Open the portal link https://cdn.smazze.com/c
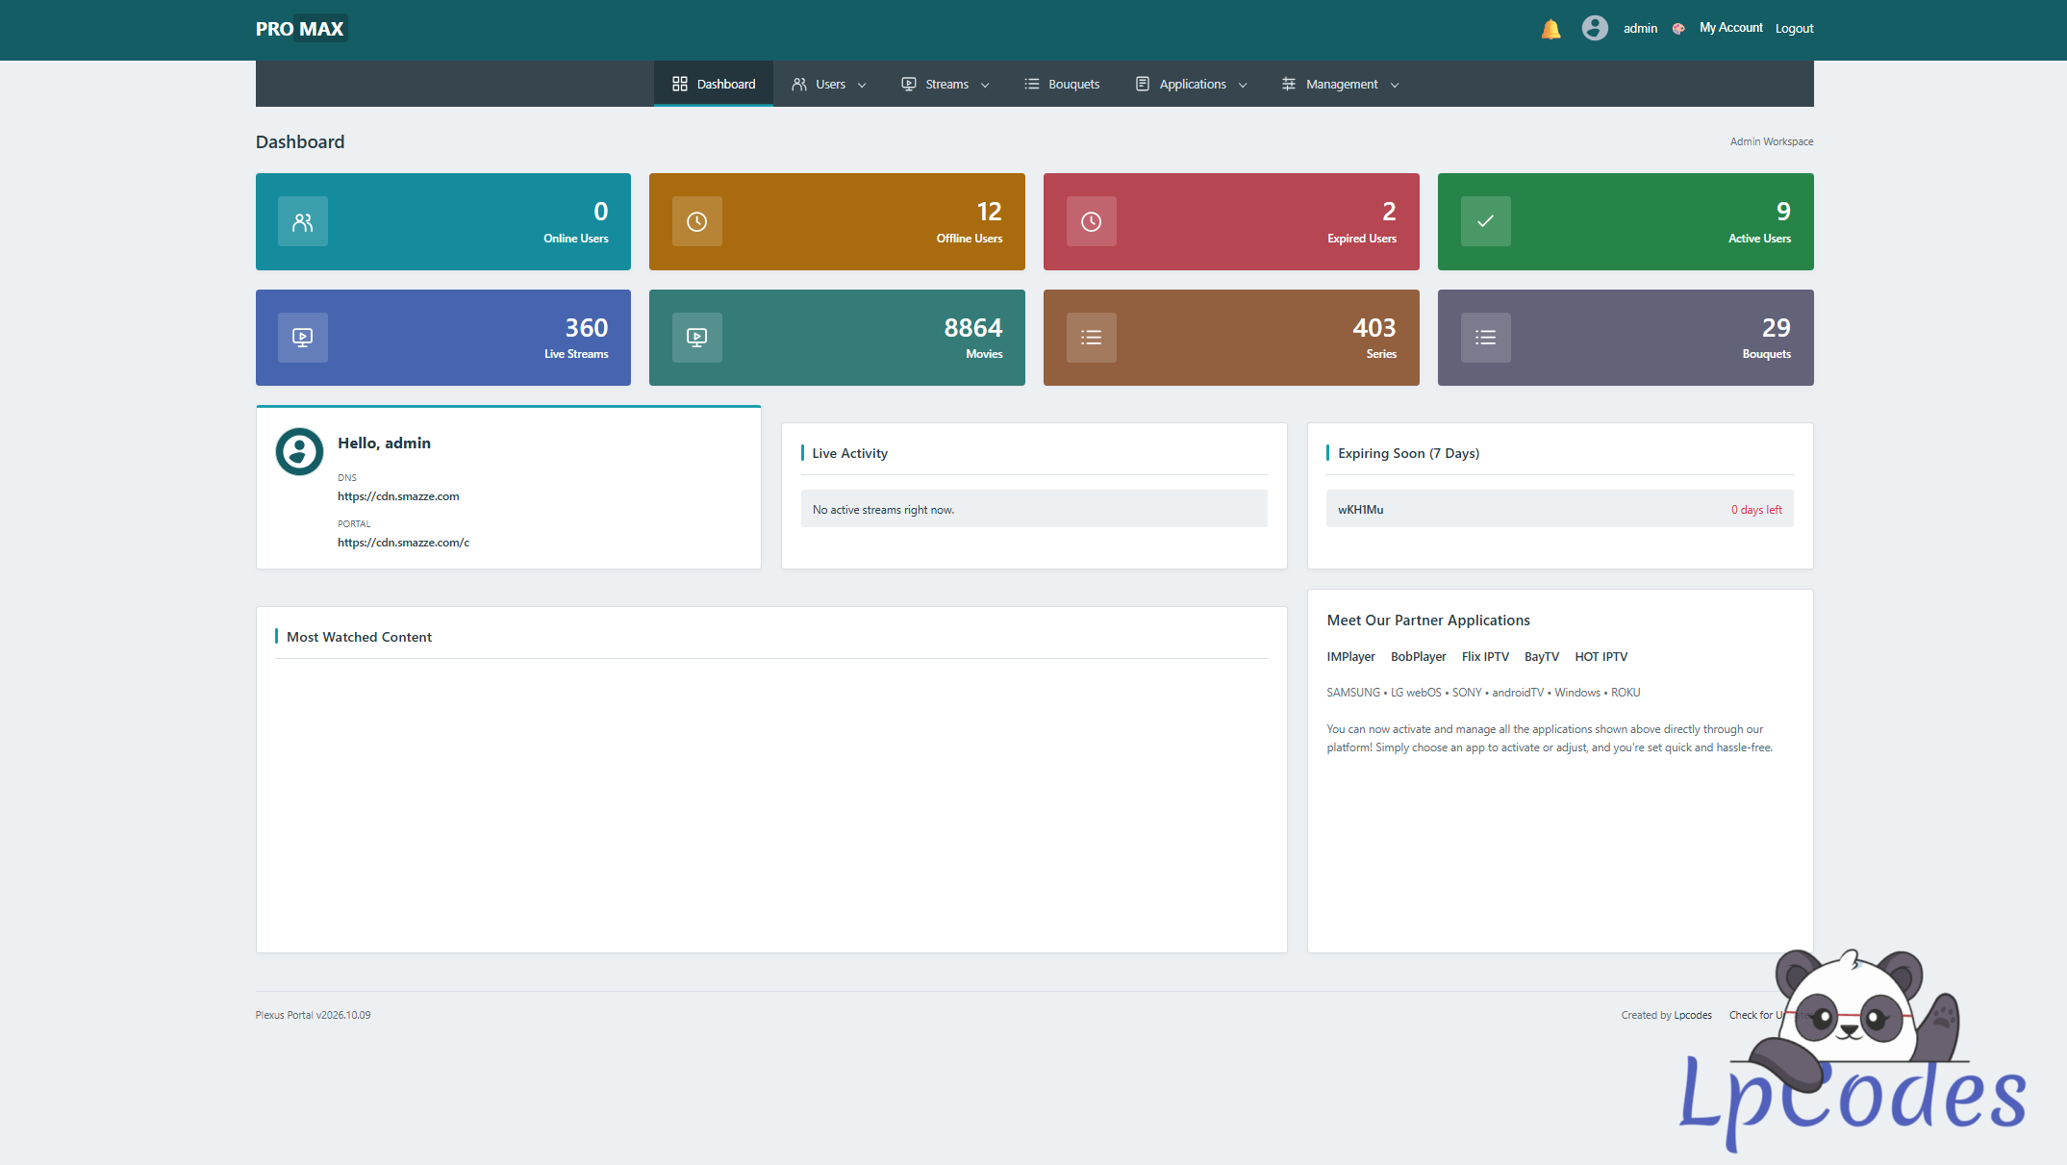This screenshot has height=1165, width=2067. pyautogui.click(x=403, y=543)
